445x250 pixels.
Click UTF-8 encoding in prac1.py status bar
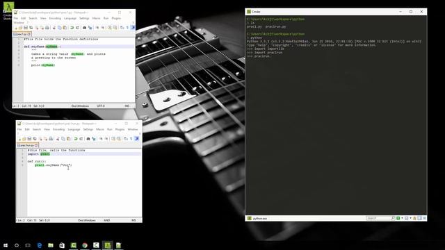(x=101, y=106)
